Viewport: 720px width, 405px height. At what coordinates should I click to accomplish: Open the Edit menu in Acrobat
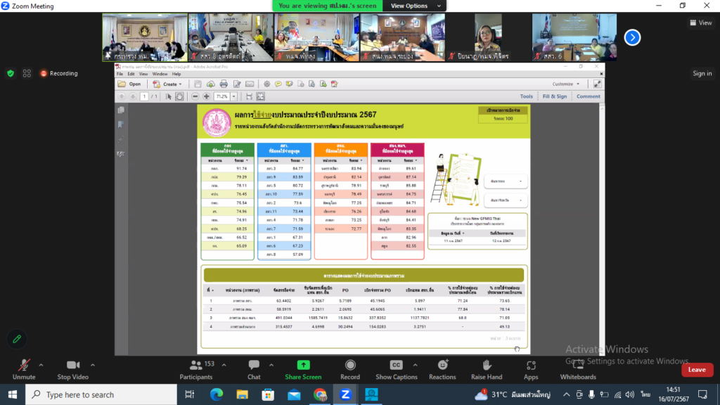[x=131, y=74]
